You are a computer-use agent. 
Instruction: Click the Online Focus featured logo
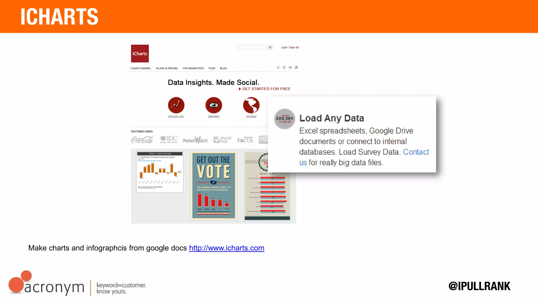(x=245, y=140)
